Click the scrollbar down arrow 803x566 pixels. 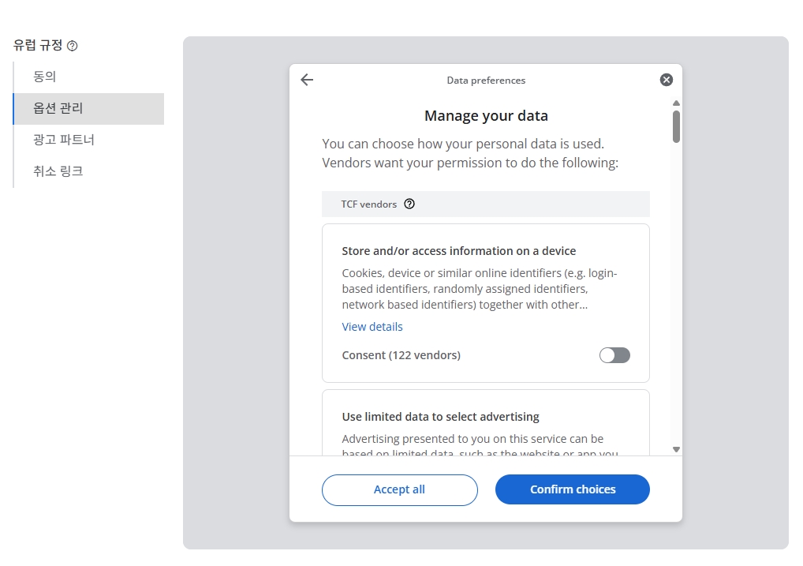click(676, 448)
